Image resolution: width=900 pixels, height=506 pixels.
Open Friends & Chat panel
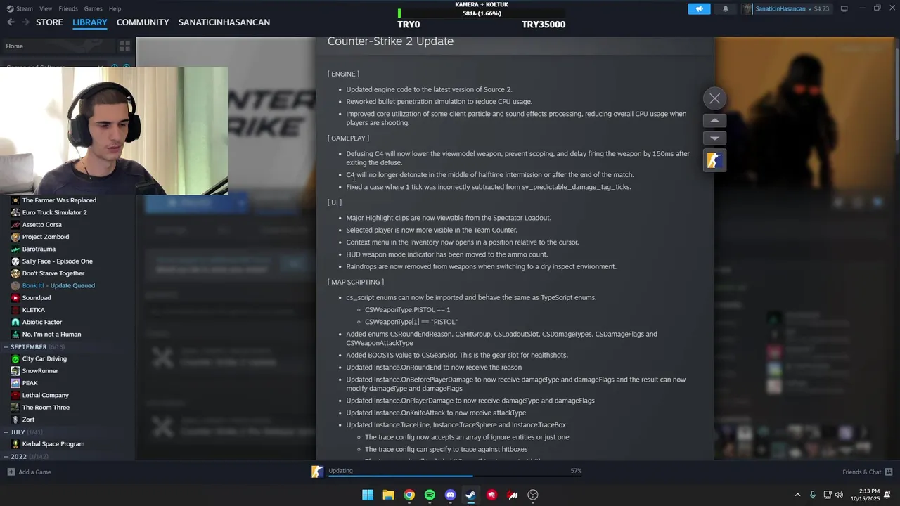pyautogui.click(x=867, y=472)
